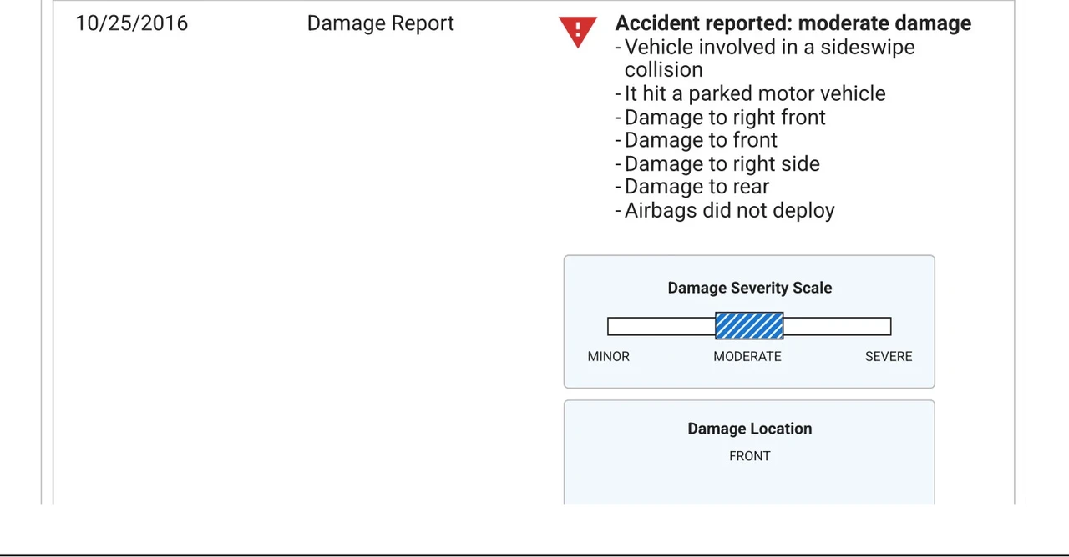Select the 10/25/2016 date entry

tap(132, 23)
